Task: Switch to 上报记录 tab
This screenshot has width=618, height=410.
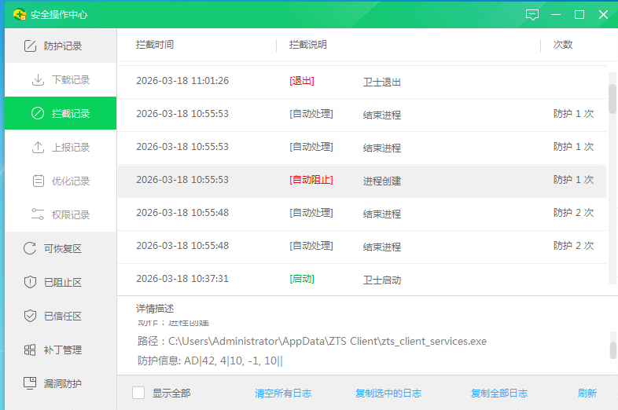Action: tap(61, 148)
